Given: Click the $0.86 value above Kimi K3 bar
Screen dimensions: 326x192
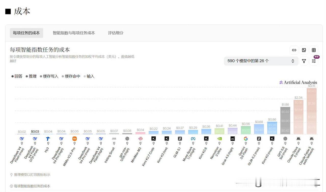Looking at the screenshot, I should pos(272,119).
